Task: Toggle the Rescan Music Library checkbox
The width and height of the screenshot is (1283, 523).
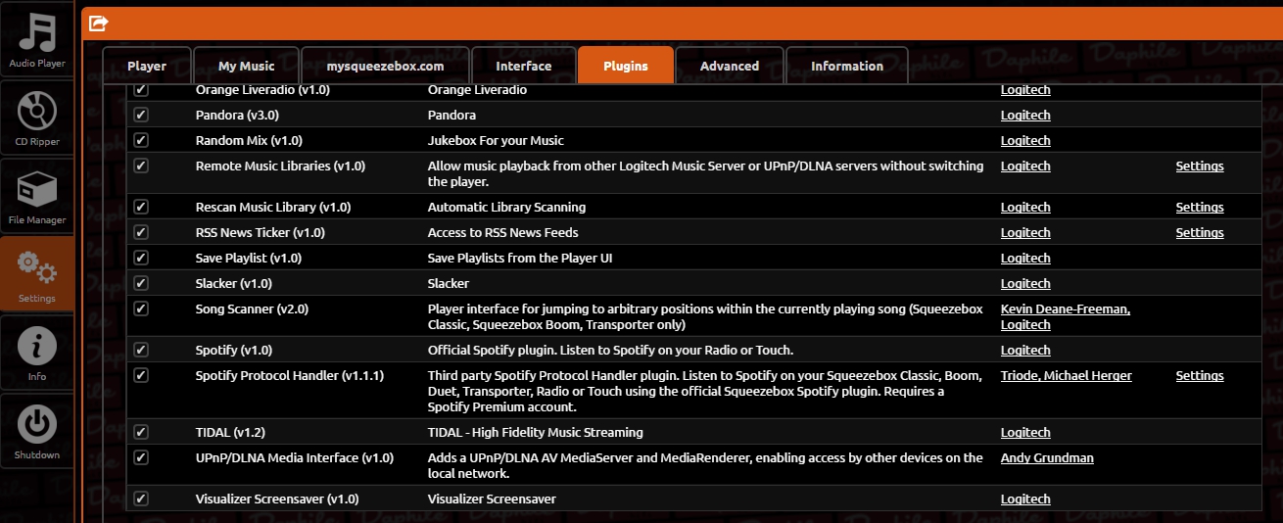Action: [x=141, y=207]
